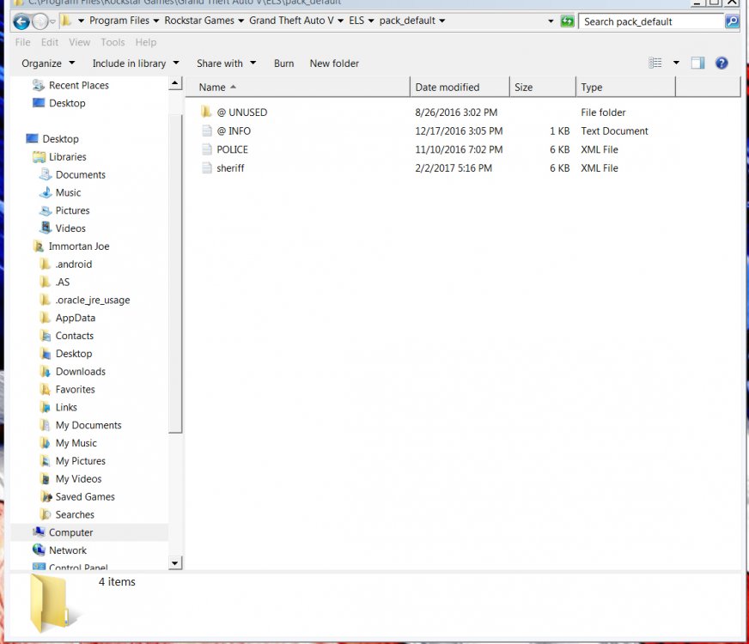
Task: Click the navigation pane scroll down arrow
Action: [175, 562]
